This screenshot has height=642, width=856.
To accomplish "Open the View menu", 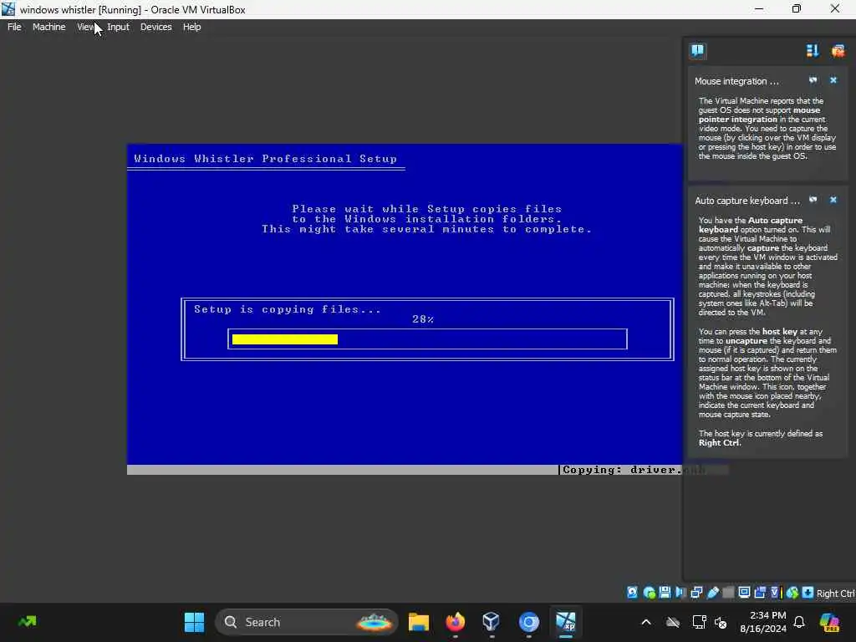I will [86, 27].
